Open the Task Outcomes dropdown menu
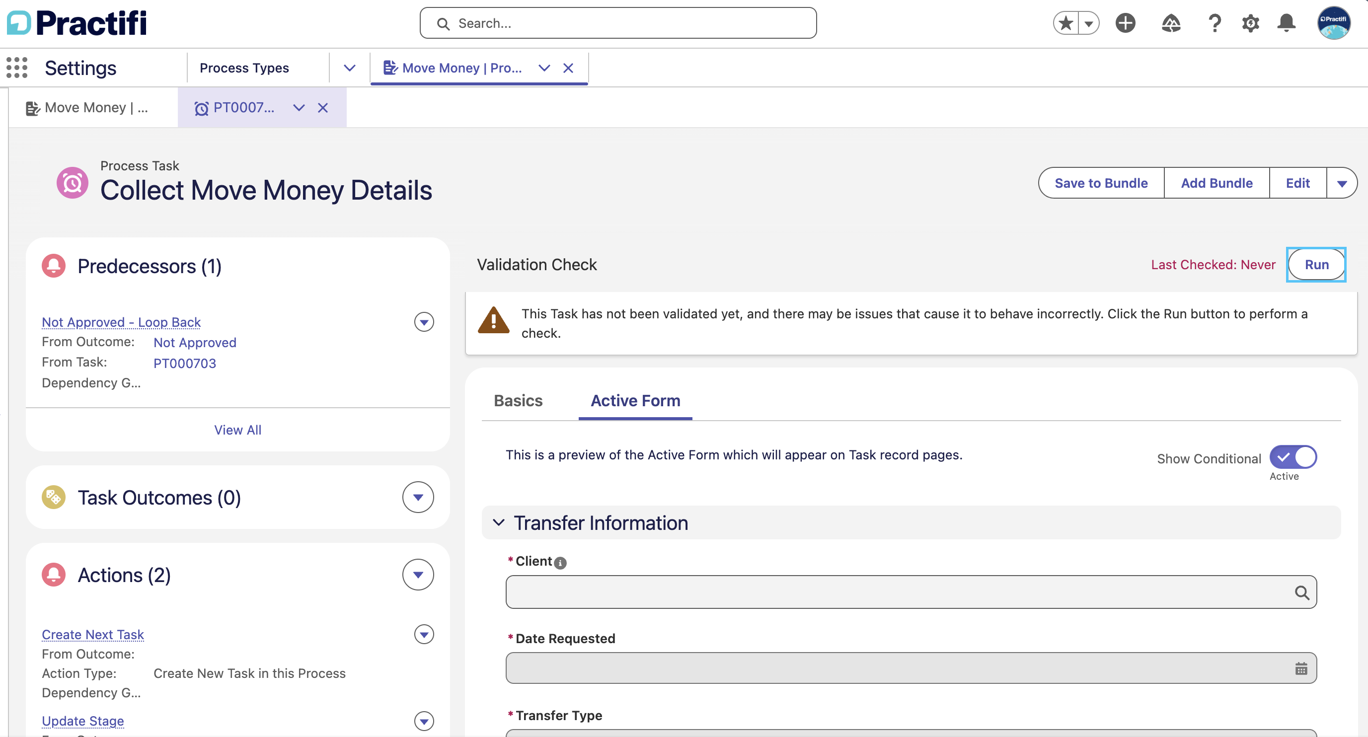The image size is (1368, 737). point(418,498)
